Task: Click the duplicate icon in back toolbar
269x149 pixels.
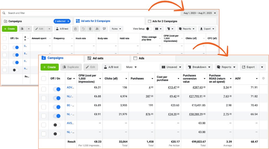Action: pos(22,29)
